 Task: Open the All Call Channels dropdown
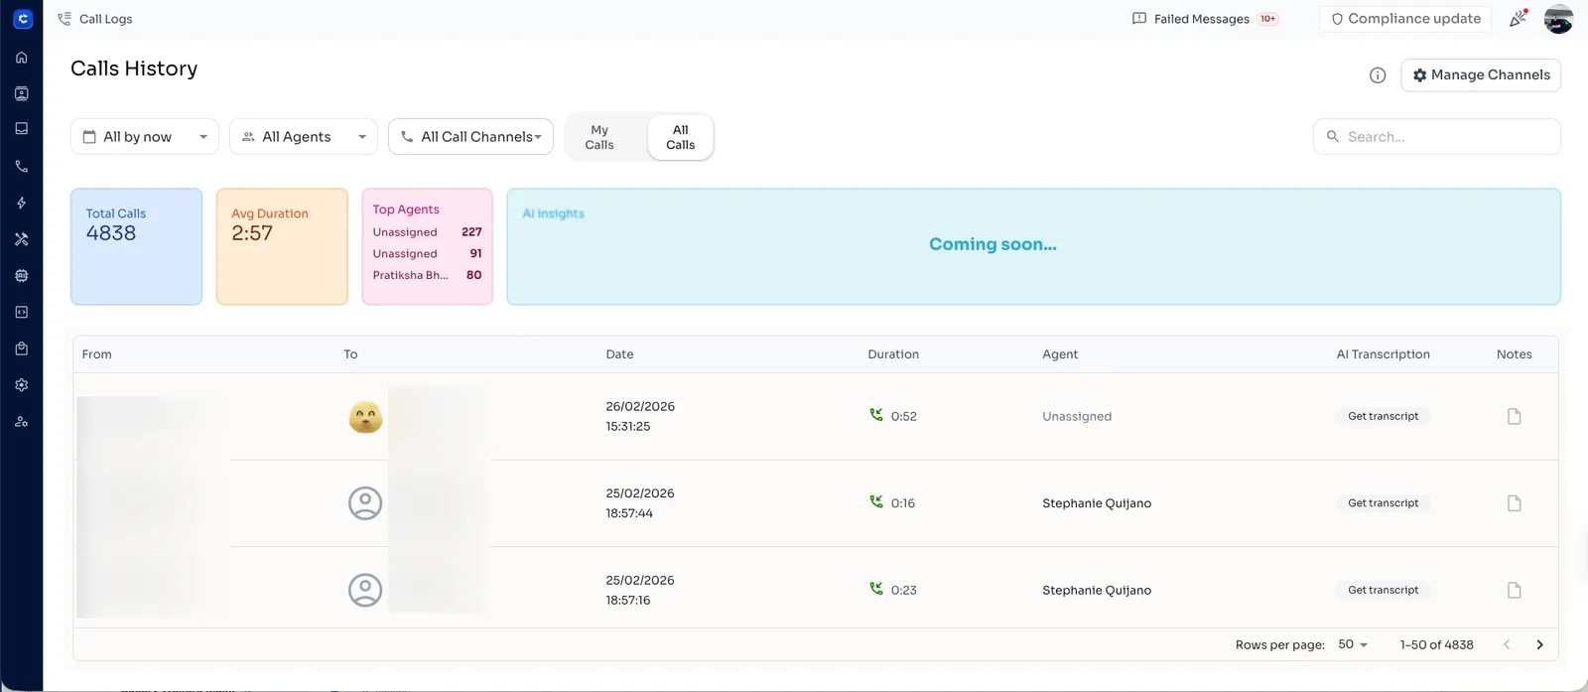click(x=470, y=137)
